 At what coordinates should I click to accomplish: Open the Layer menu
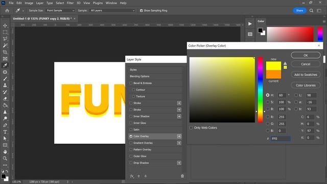click(x=40, y=3)
